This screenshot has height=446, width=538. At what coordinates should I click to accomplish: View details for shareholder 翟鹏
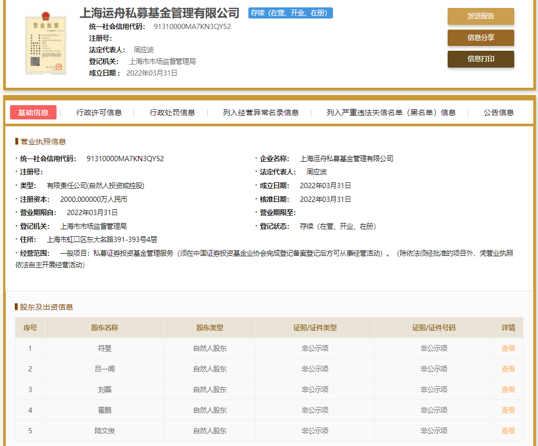click(508, 410)
